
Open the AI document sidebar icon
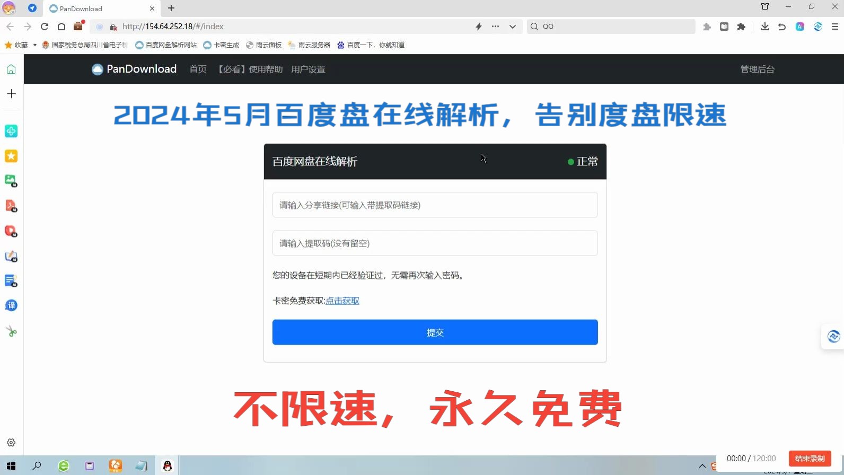coord(11,280)
